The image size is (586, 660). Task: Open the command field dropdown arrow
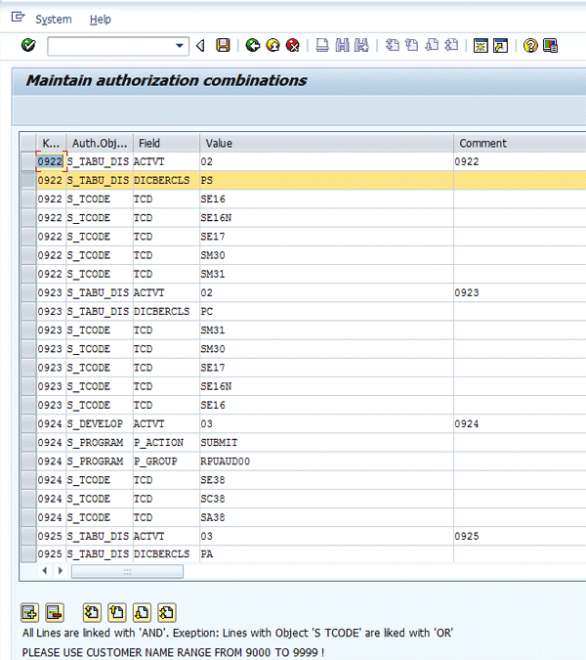[x=181, y=46]
